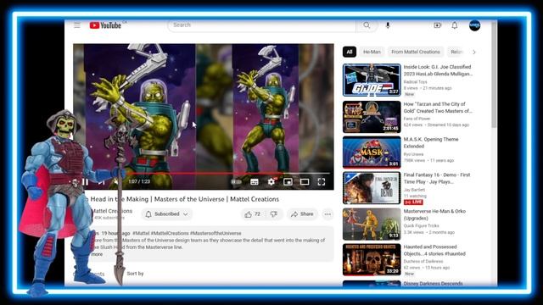Select From Mattel Creations chip
This screenshot has width=543, height=305.
tap(416, 52)
